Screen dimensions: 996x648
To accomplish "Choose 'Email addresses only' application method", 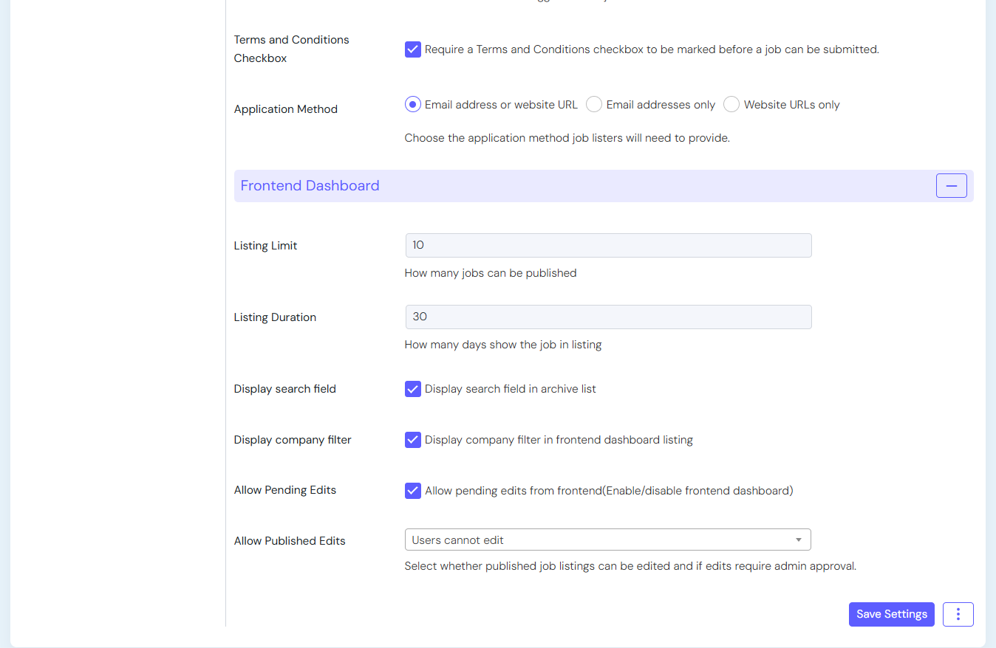I will 594,105.
